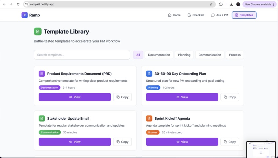278x158 pixels.
Task: Copy the Product Requirements Document template
Action: coord(122,97)
